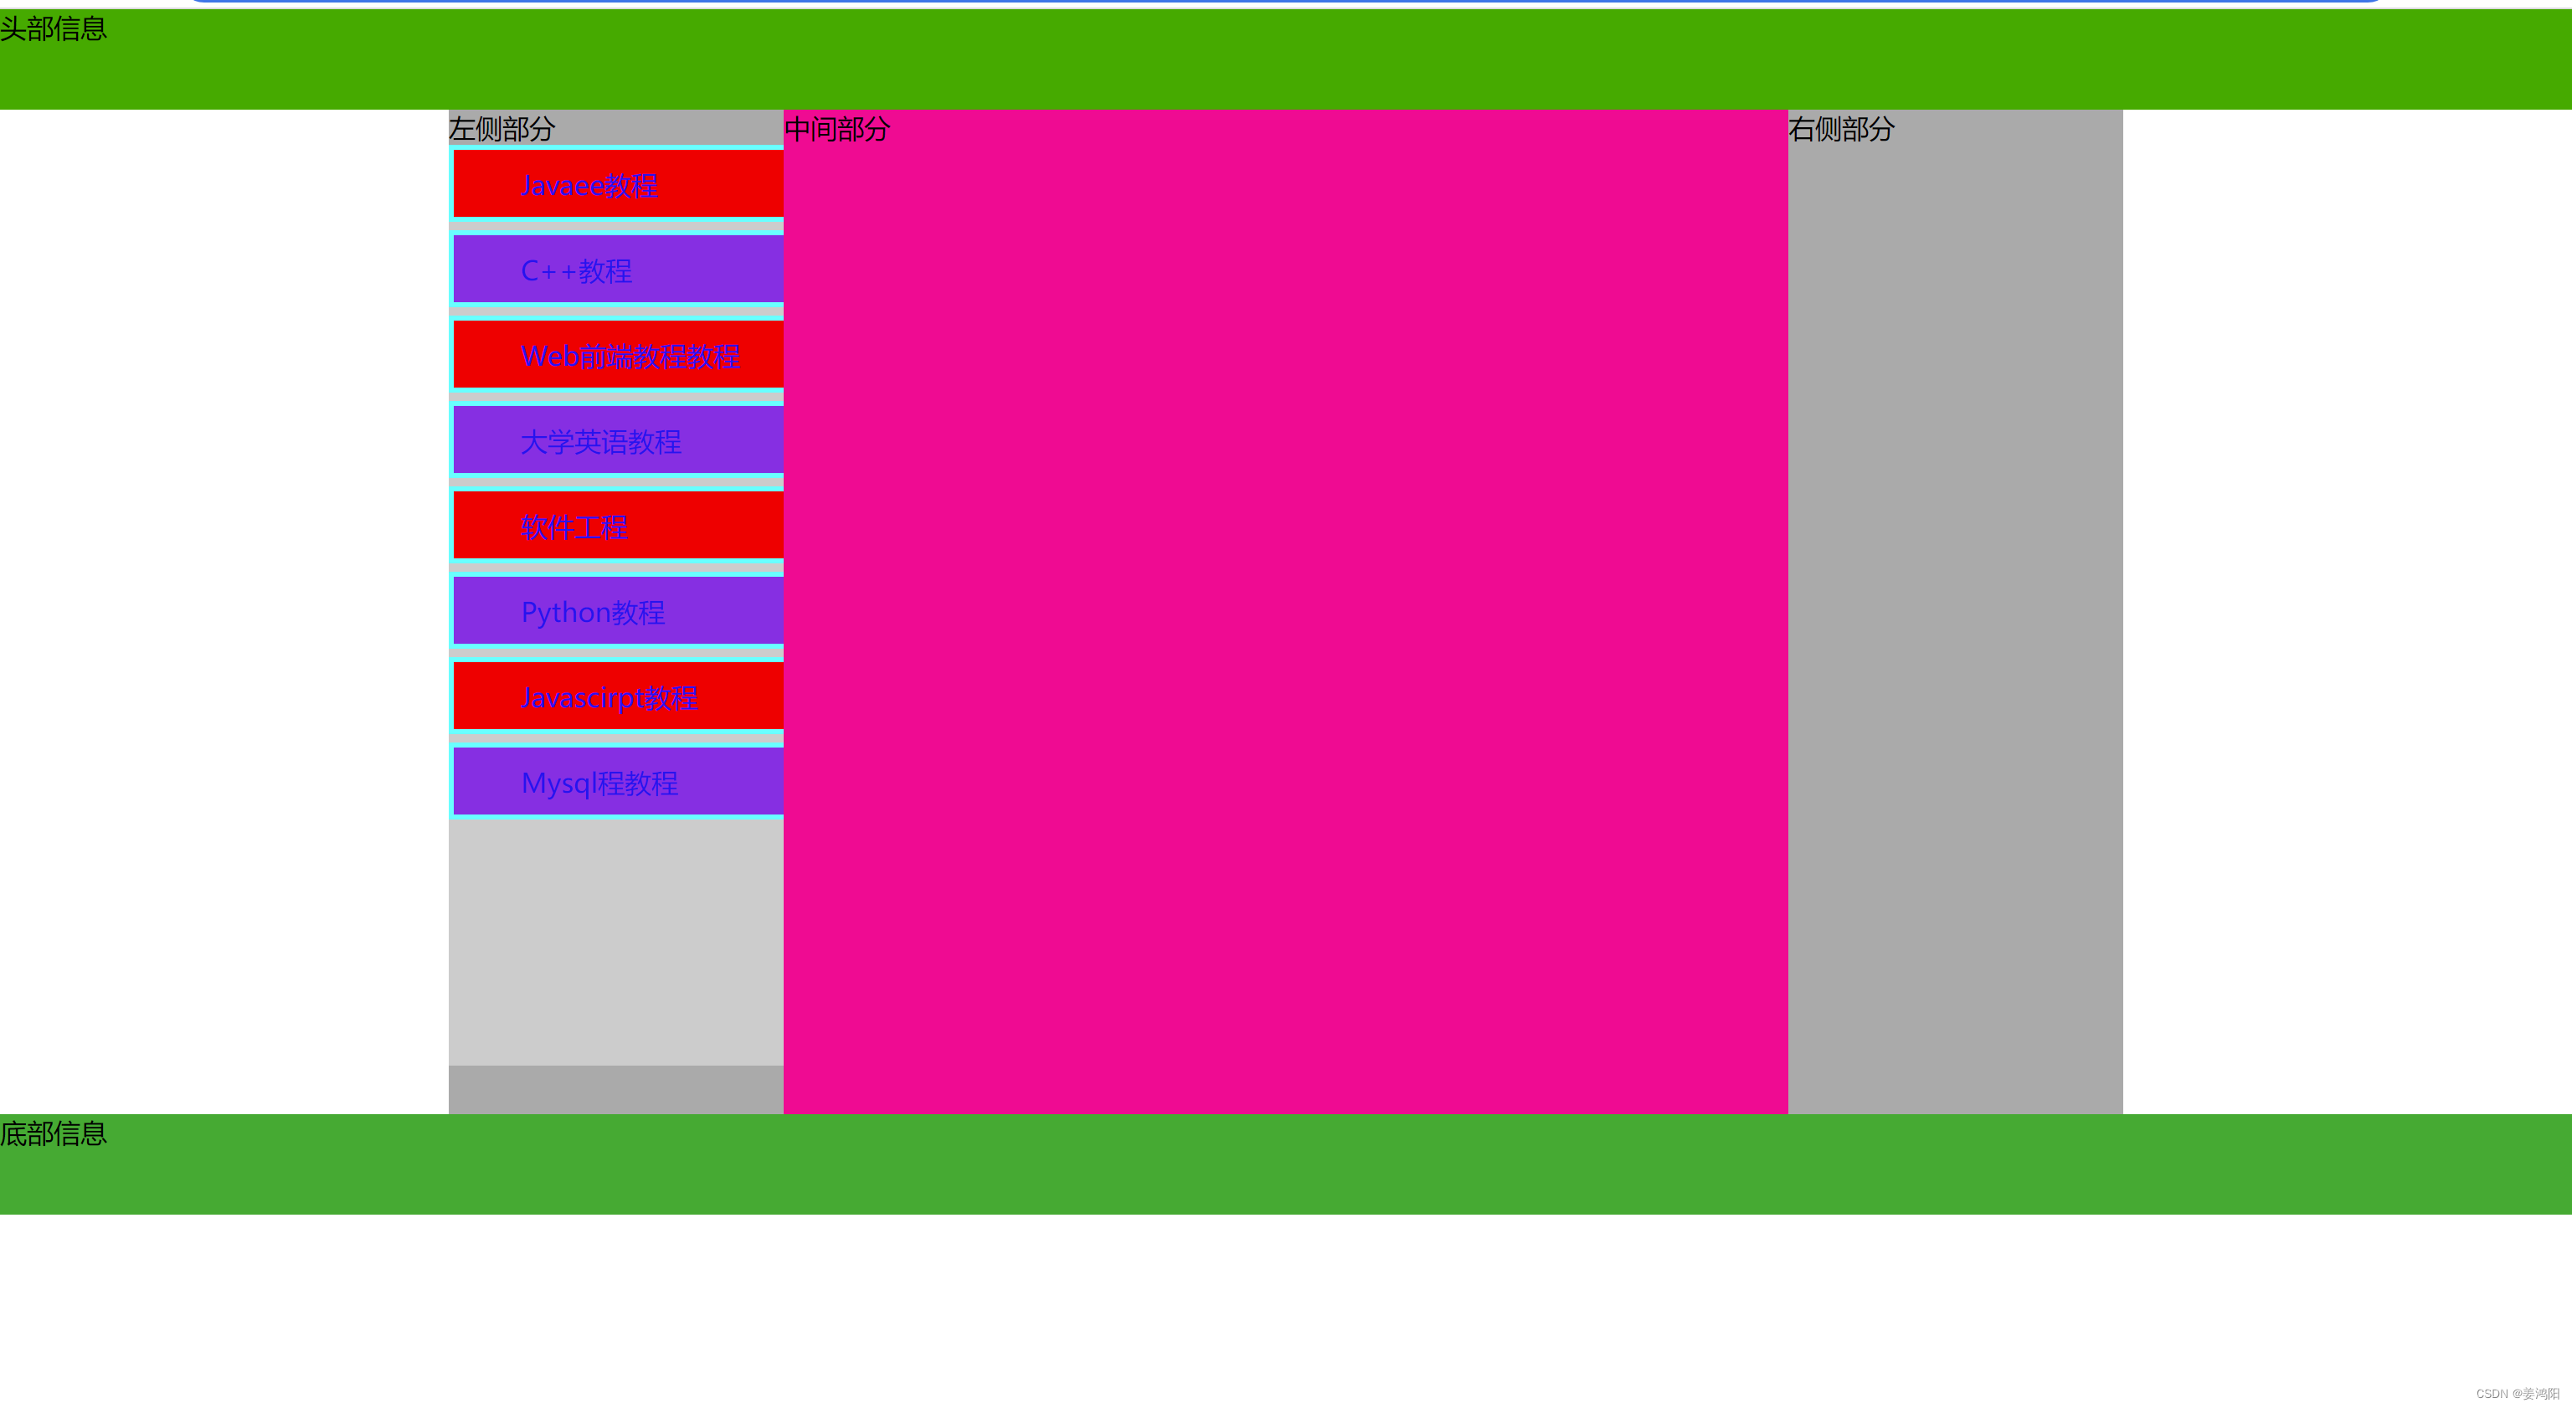Select the 软件工程 menu item
This screenshot has height=1408, width=2572.
tap(574, 527)
